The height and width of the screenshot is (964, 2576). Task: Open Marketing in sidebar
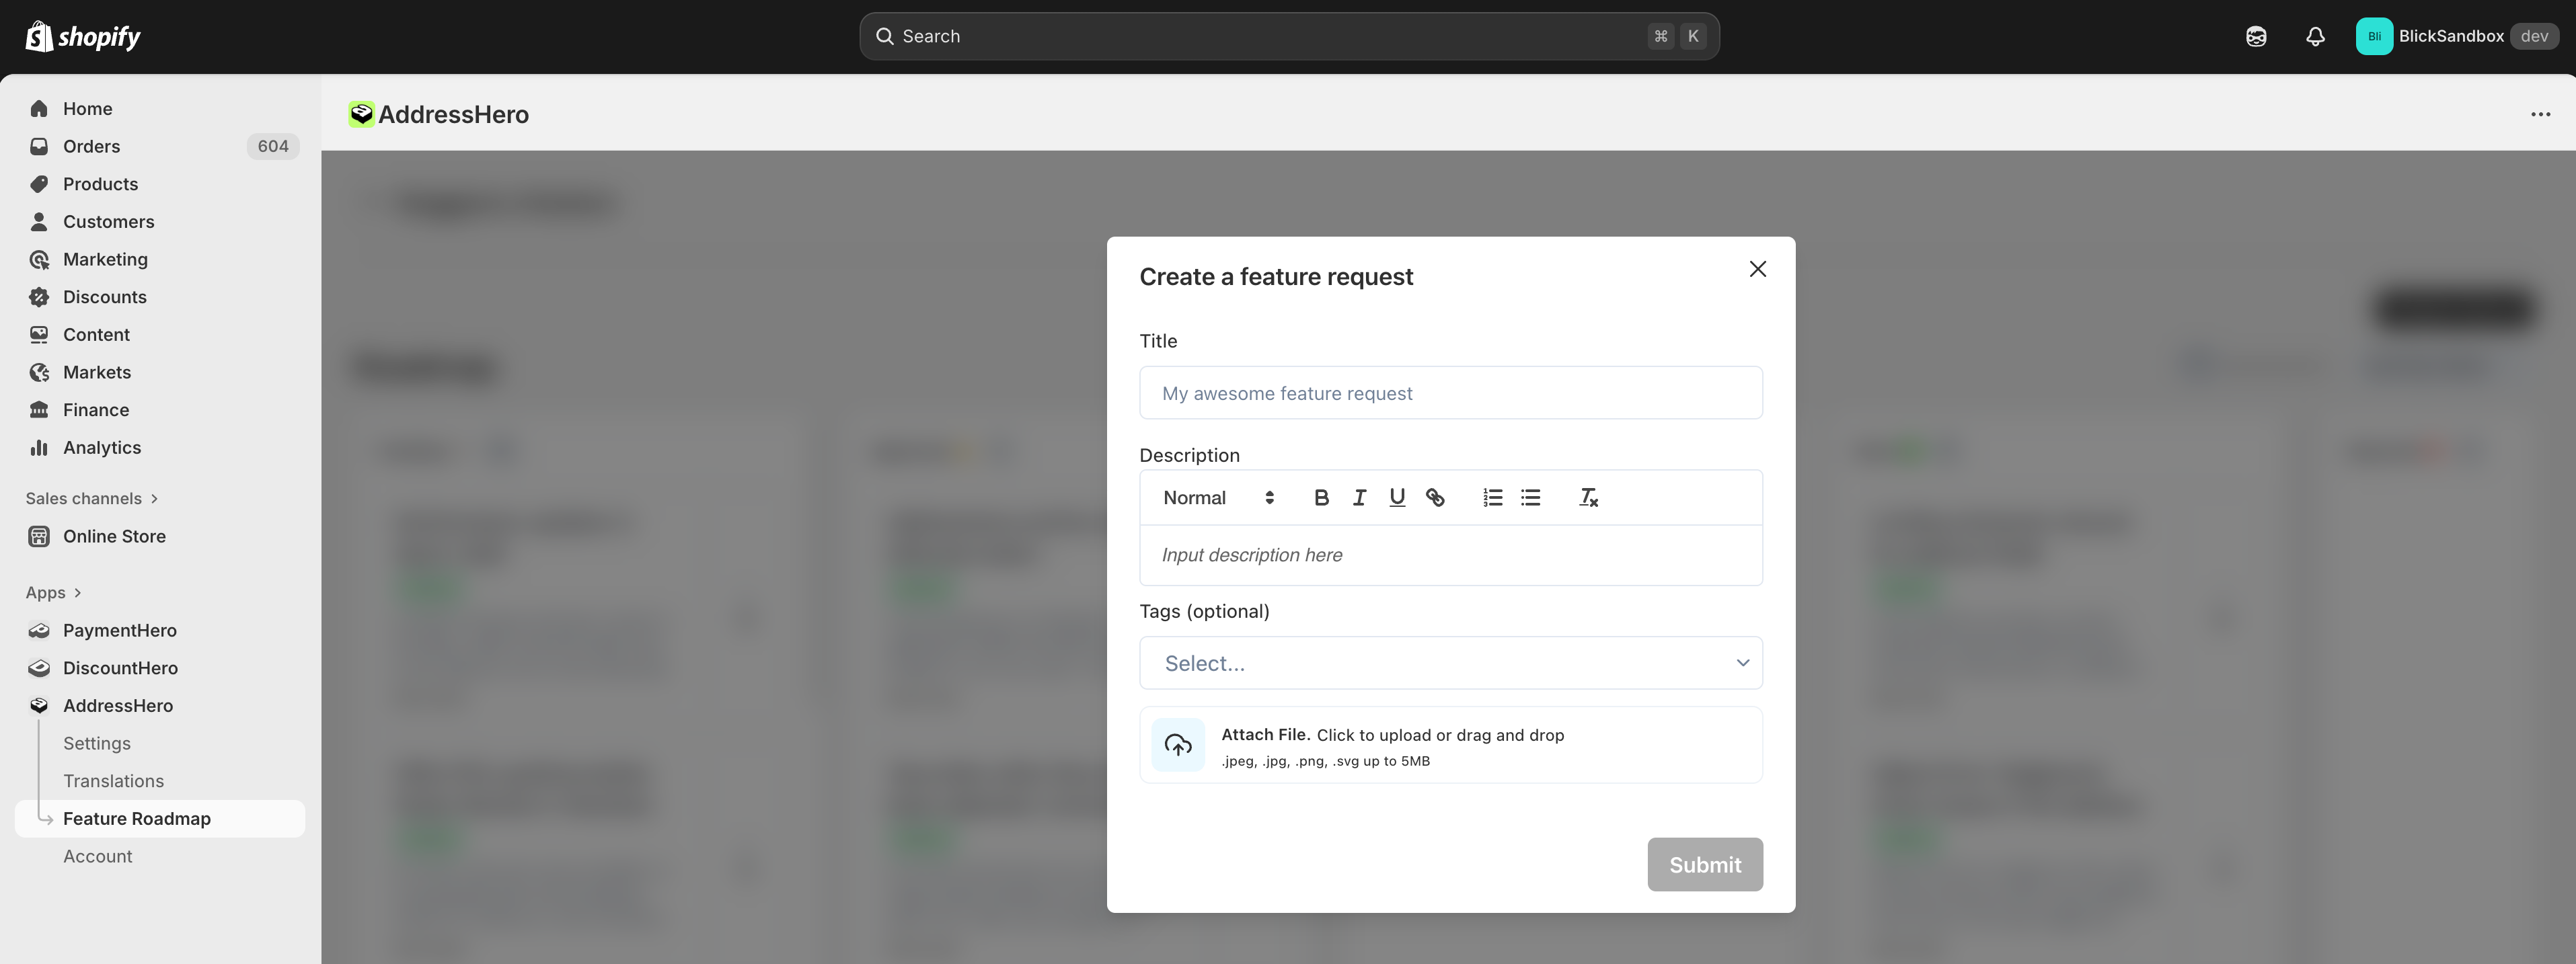pyautogui.click(x=160, y=259)
